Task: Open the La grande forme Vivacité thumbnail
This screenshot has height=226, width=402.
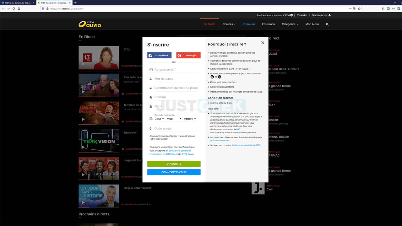Action: 99,169
